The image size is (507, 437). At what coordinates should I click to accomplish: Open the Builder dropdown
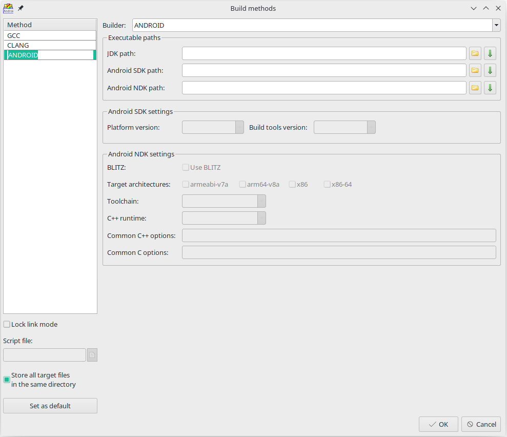[x=496, y=25]
